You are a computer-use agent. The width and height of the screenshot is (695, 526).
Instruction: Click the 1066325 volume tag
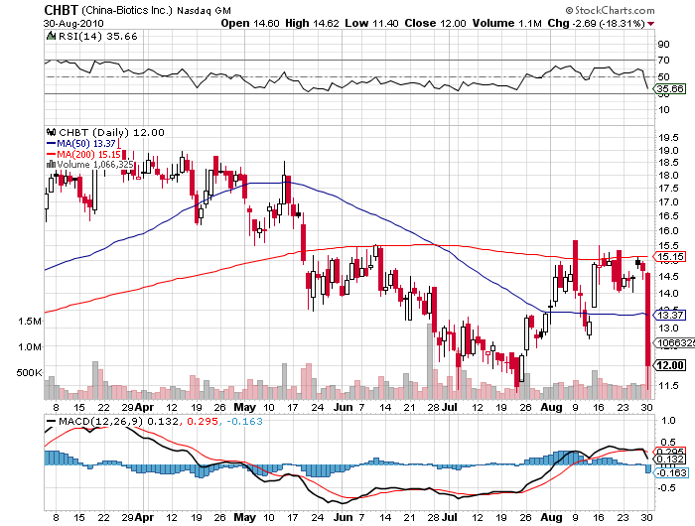(674, 343)
